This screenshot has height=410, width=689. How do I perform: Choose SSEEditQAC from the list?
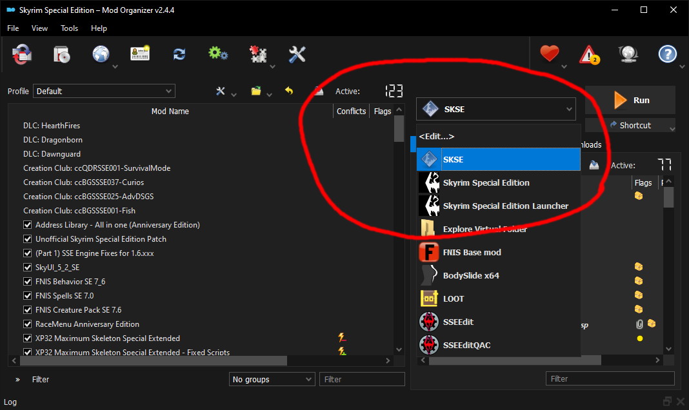coord(498,346)
